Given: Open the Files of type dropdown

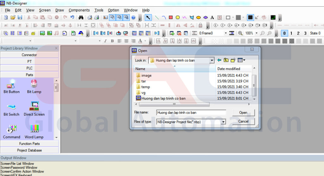Looking at the screenshot, I should [223, 122].
